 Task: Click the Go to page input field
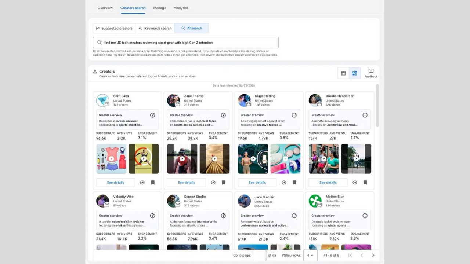[x=260, y=255]
